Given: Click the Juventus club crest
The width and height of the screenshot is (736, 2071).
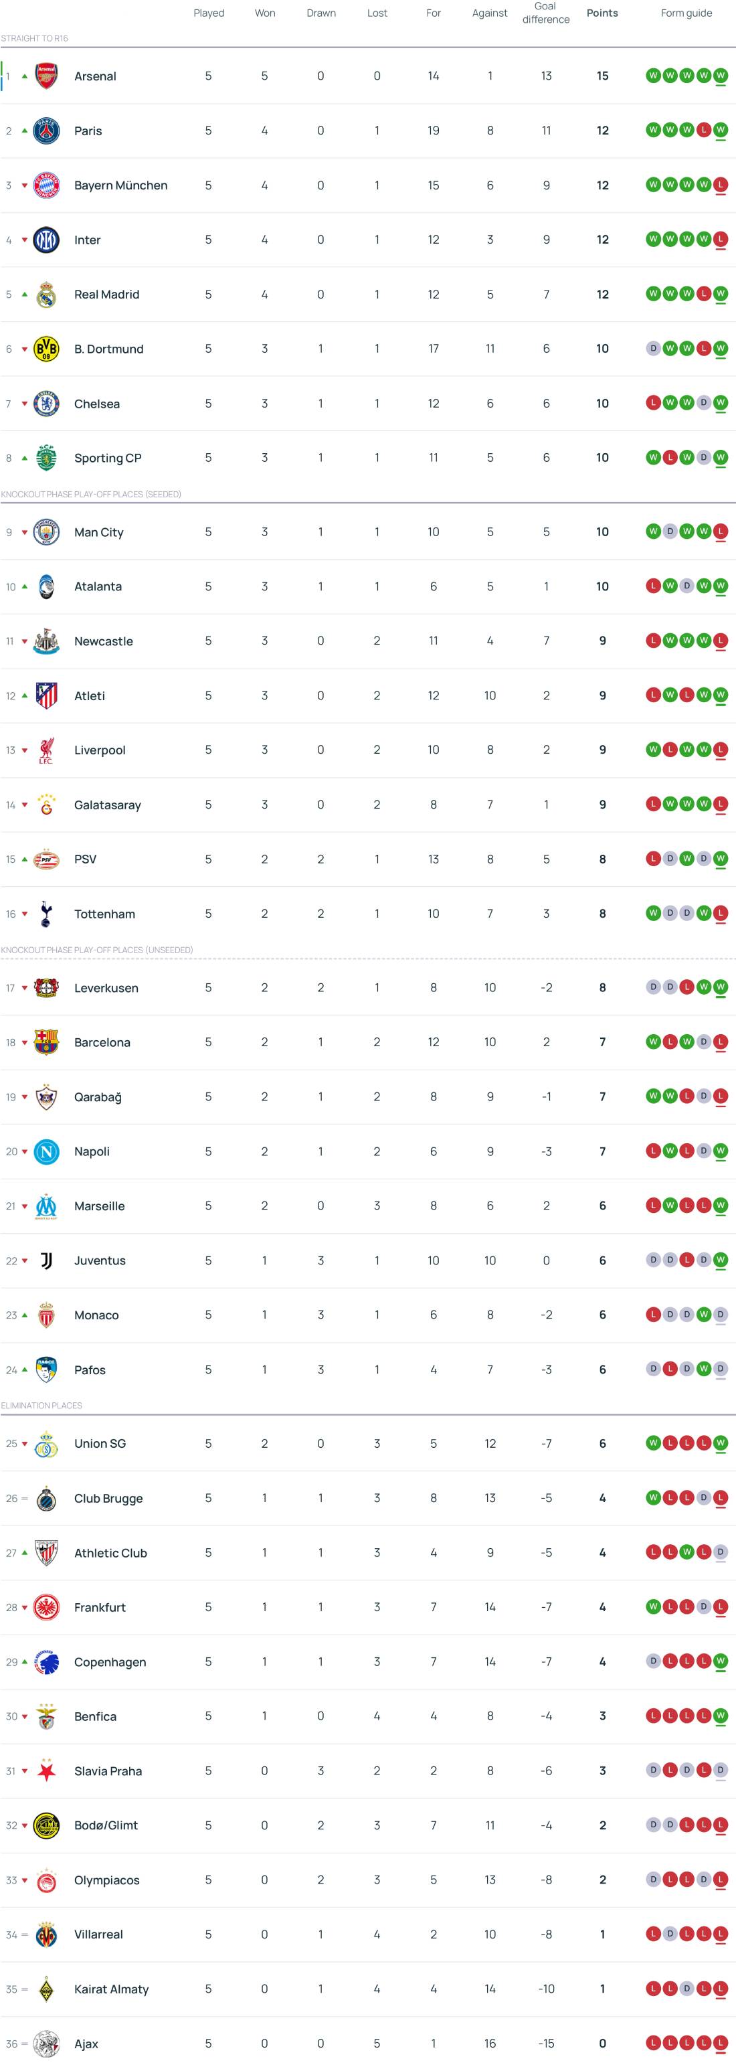Looking at the screenshot, I should tap(47, 1260).
